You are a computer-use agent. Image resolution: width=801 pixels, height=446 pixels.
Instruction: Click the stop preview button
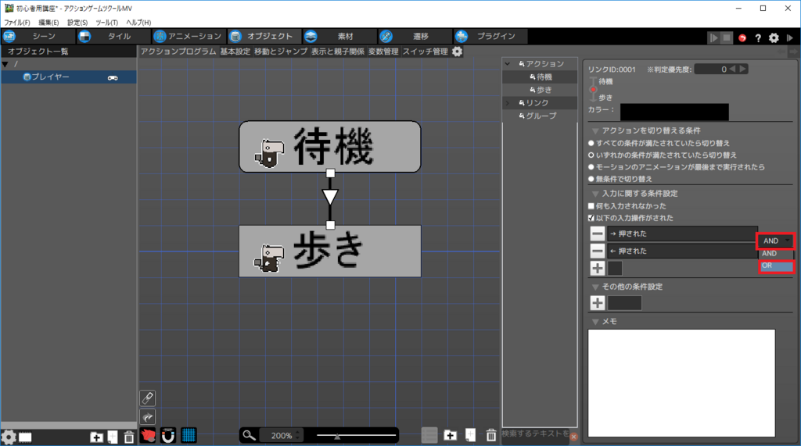(727, 37)
